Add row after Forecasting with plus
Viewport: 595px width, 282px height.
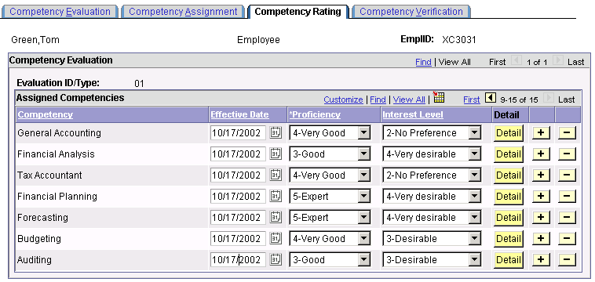541,217
